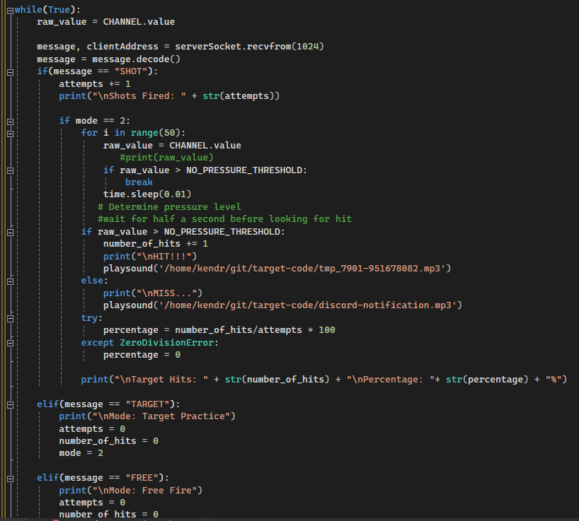The height and width of the screenshot is (521, 579).
Task: Collapse the elif(message == "FREE") block
Action: click(11, 479)
